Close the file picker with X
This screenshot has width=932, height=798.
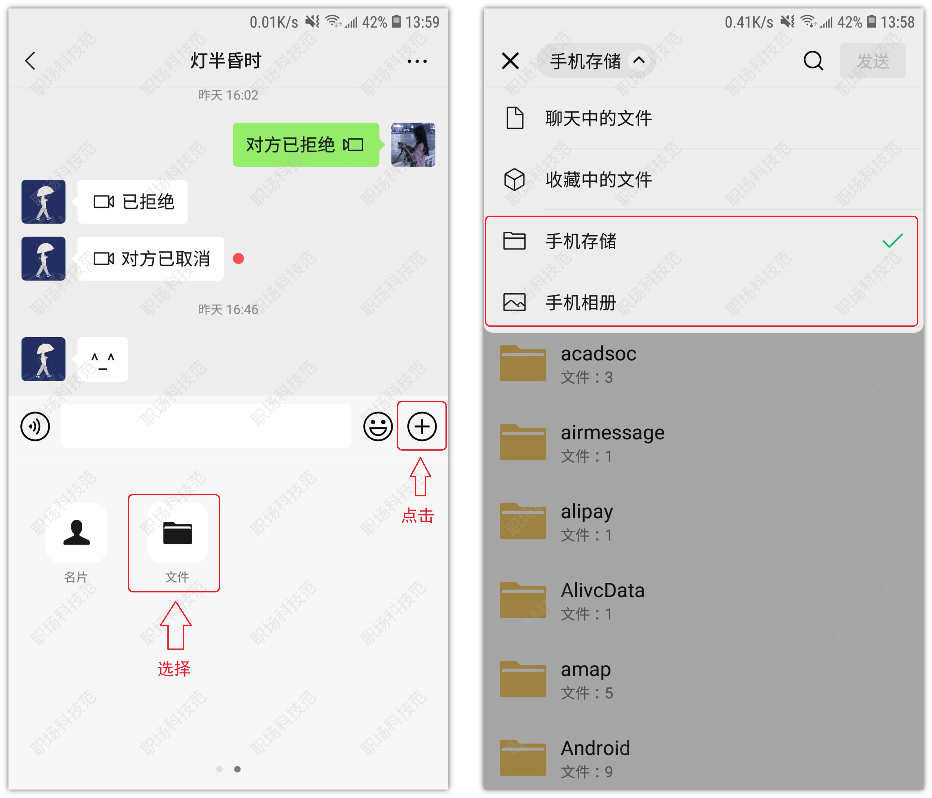[510, 61]
